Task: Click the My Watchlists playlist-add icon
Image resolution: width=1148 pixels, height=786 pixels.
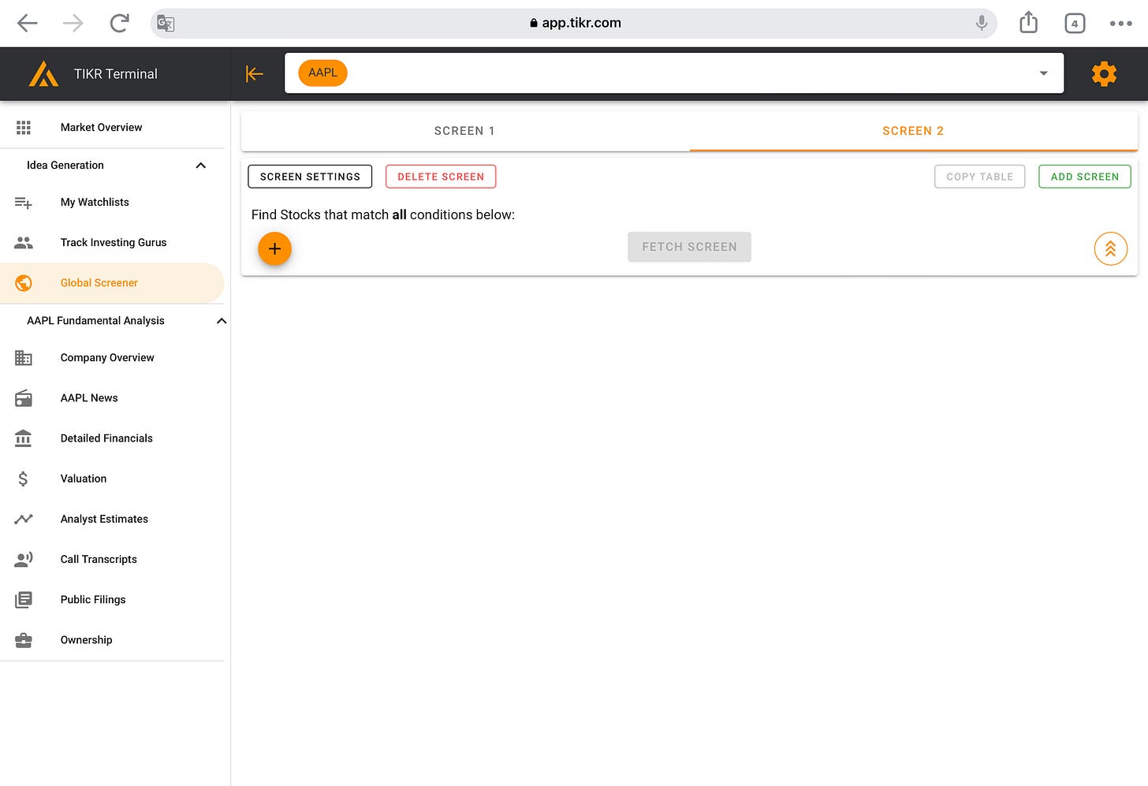Action: tap(24, 203)
